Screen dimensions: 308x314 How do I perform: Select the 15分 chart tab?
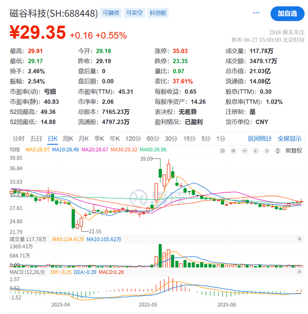coord(189,139)
